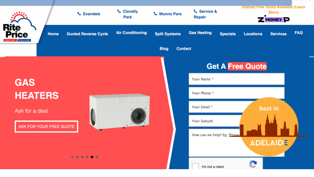
Task: Open the Contact page link
Action: coord(184,49)
